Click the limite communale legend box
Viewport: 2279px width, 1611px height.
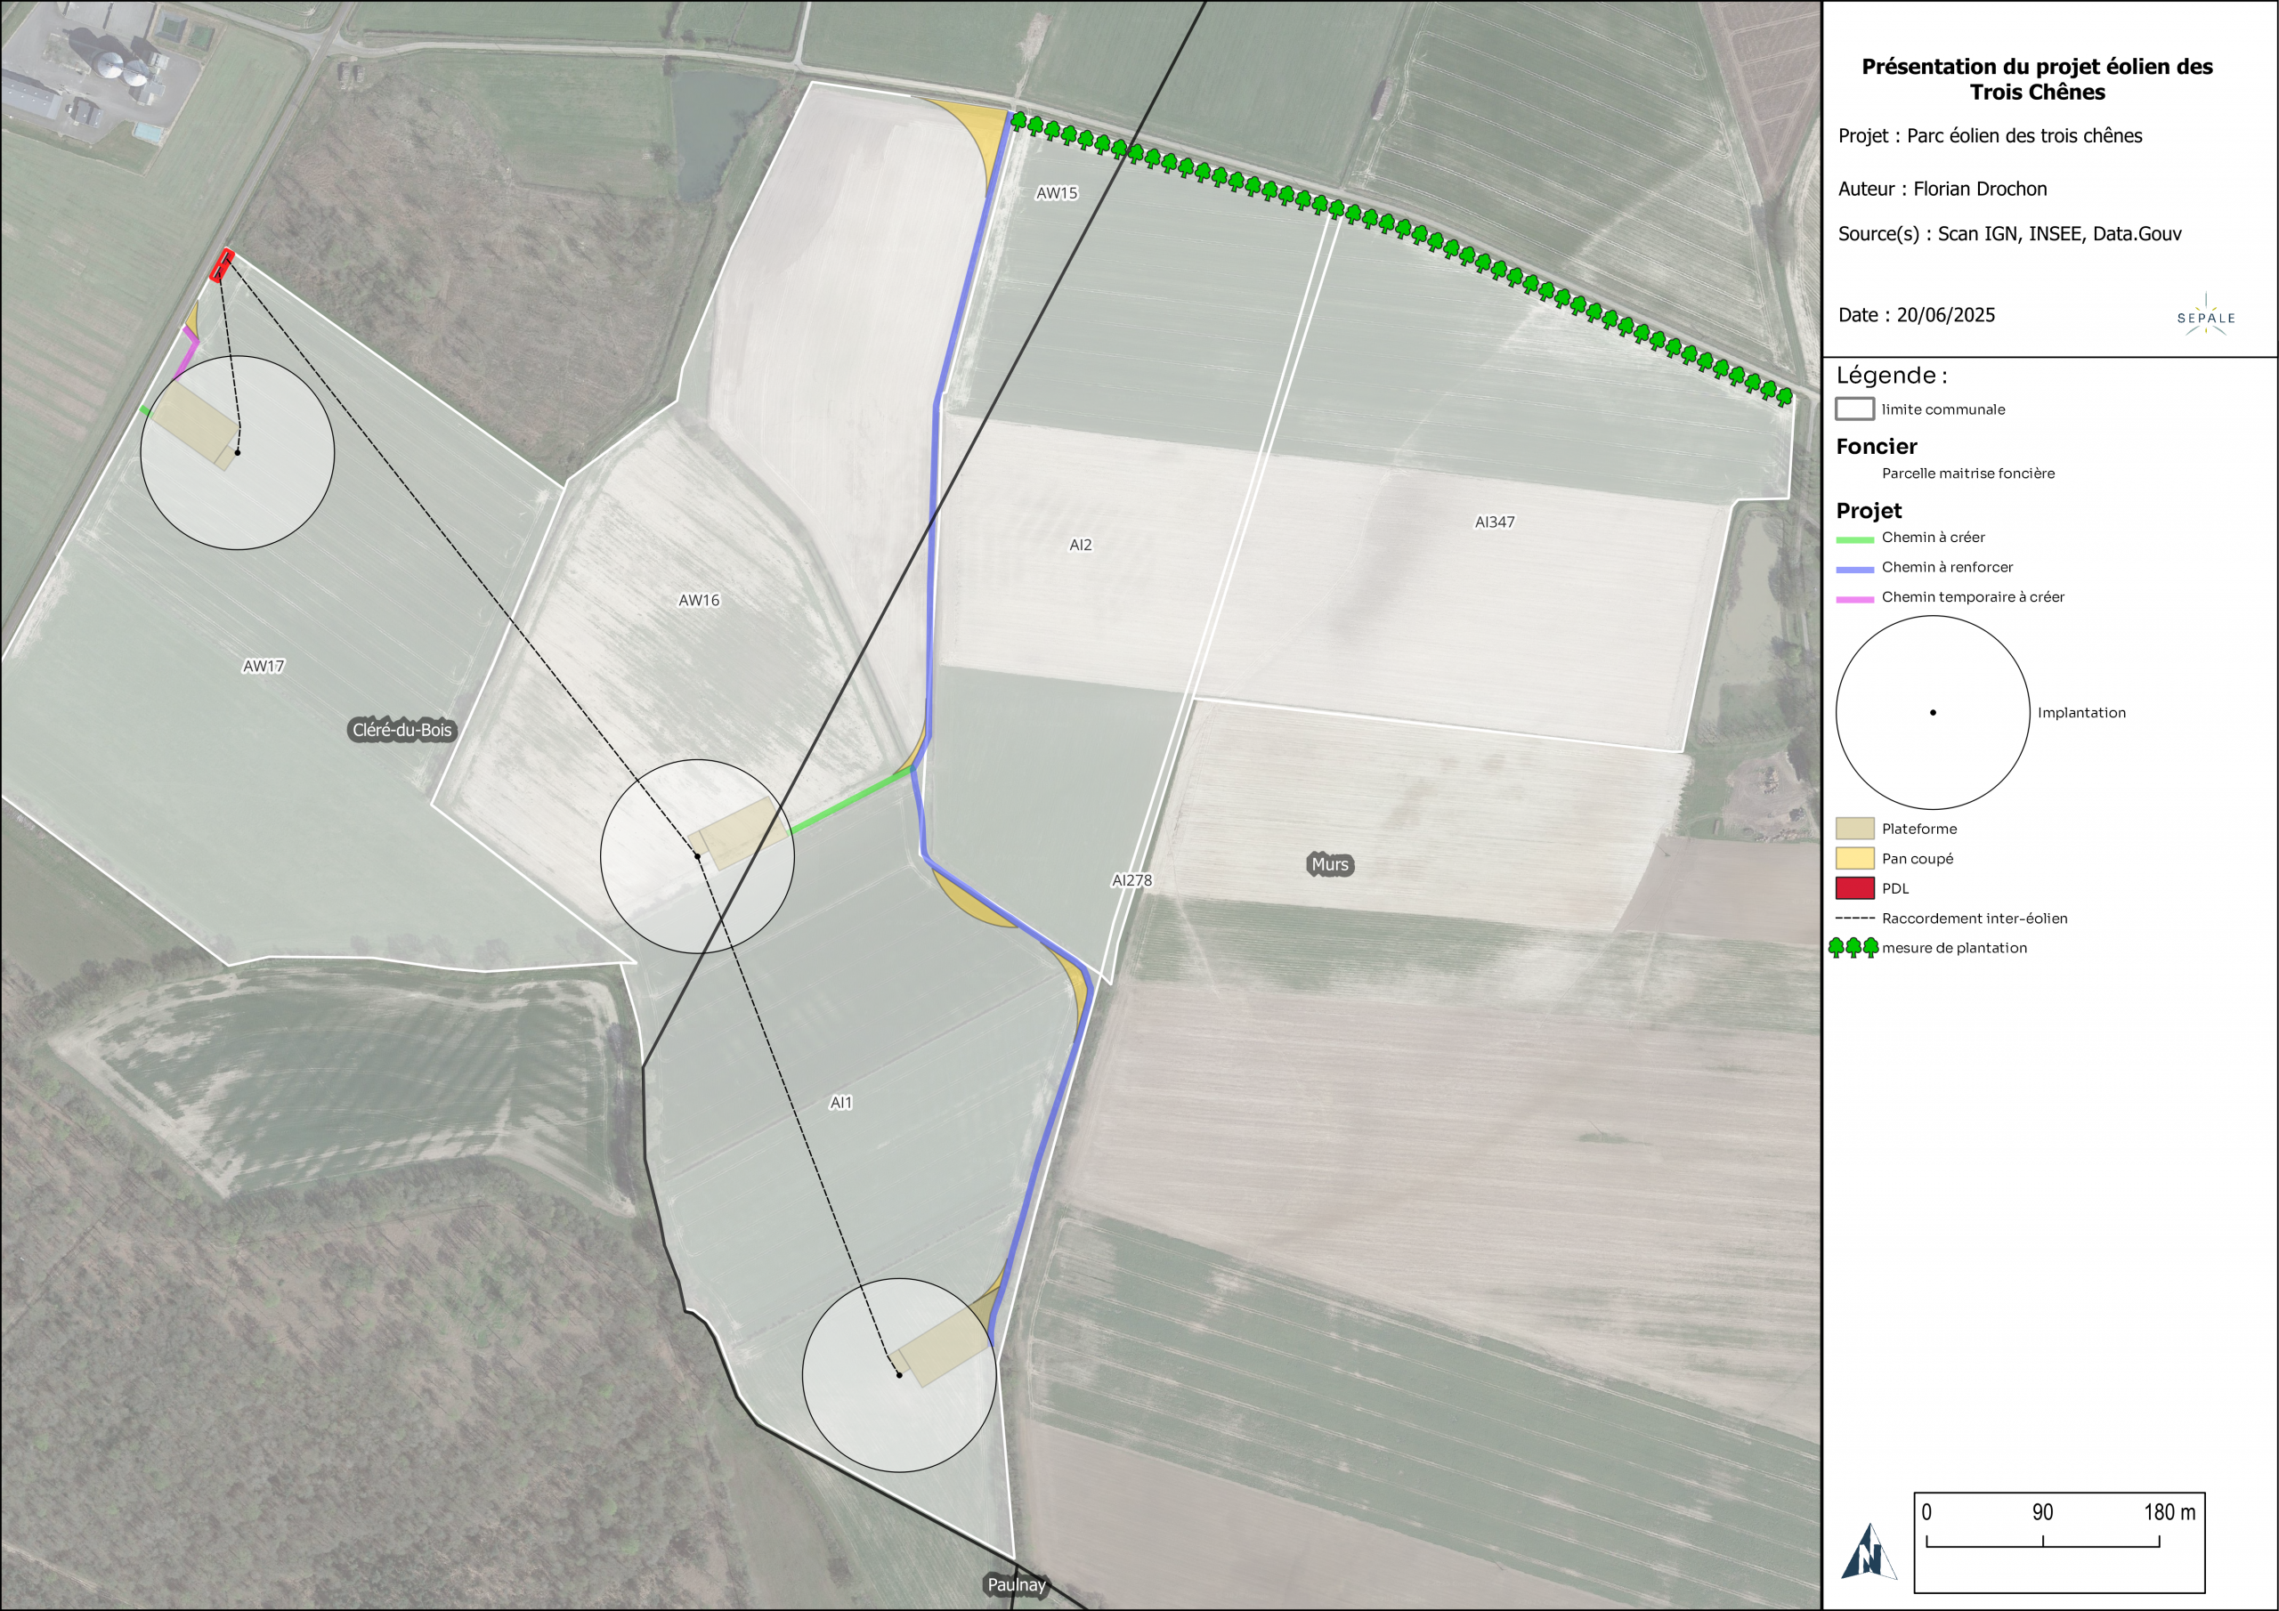1853,409
